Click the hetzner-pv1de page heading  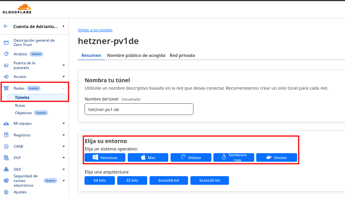click(108, 41)
